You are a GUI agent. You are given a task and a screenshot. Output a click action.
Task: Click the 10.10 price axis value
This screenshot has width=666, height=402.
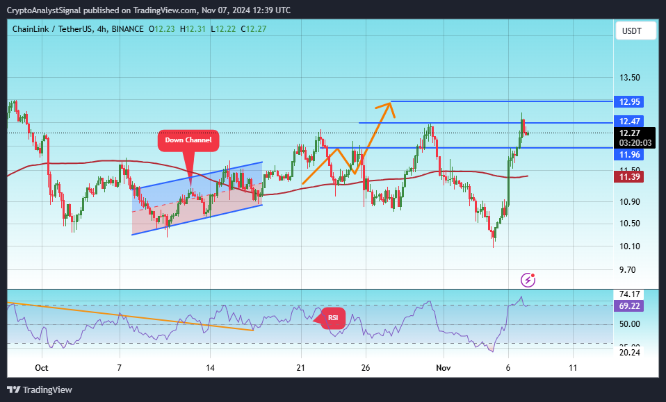[x=629, y=246]
